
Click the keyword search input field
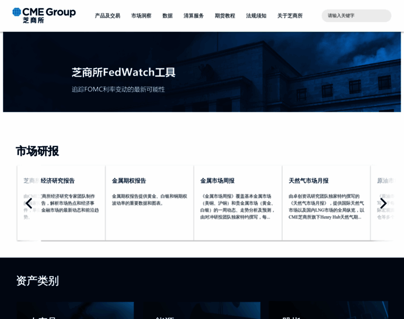(x=356, y=16)
